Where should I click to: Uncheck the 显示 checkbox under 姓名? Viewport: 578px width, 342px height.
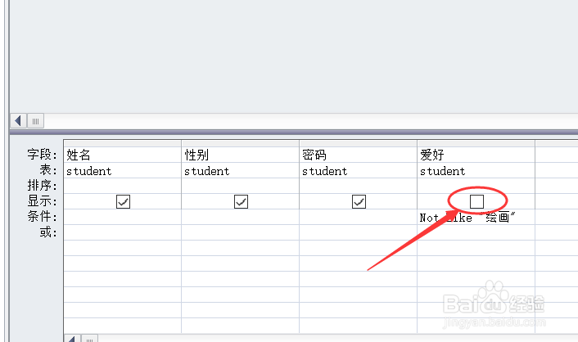[123, 201]
